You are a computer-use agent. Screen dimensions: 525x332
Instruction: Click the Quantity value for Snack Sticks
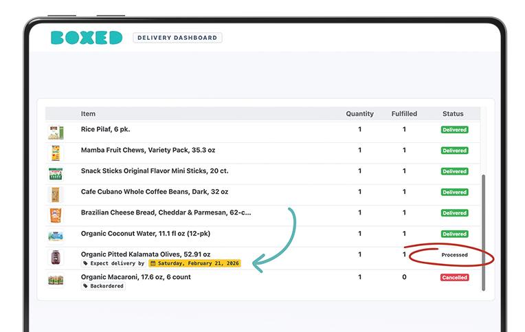(359, 171)
